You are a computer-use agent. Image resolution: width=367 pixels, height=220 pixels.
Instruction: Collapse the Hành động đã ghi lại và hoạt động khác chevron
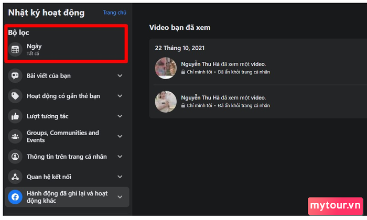tap(120, 197)
